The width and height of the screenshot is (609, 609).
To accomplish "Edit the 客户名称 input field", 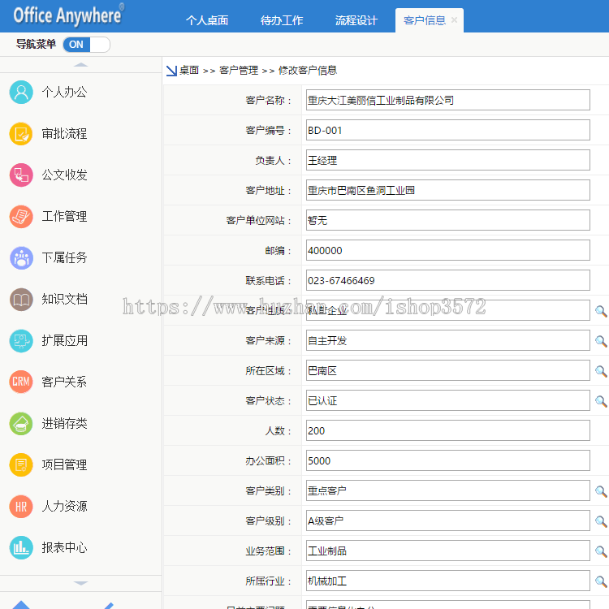I will coord(447,100).
